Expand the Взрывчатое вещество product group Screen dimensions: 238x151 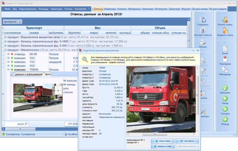click(x=5, y=37)
